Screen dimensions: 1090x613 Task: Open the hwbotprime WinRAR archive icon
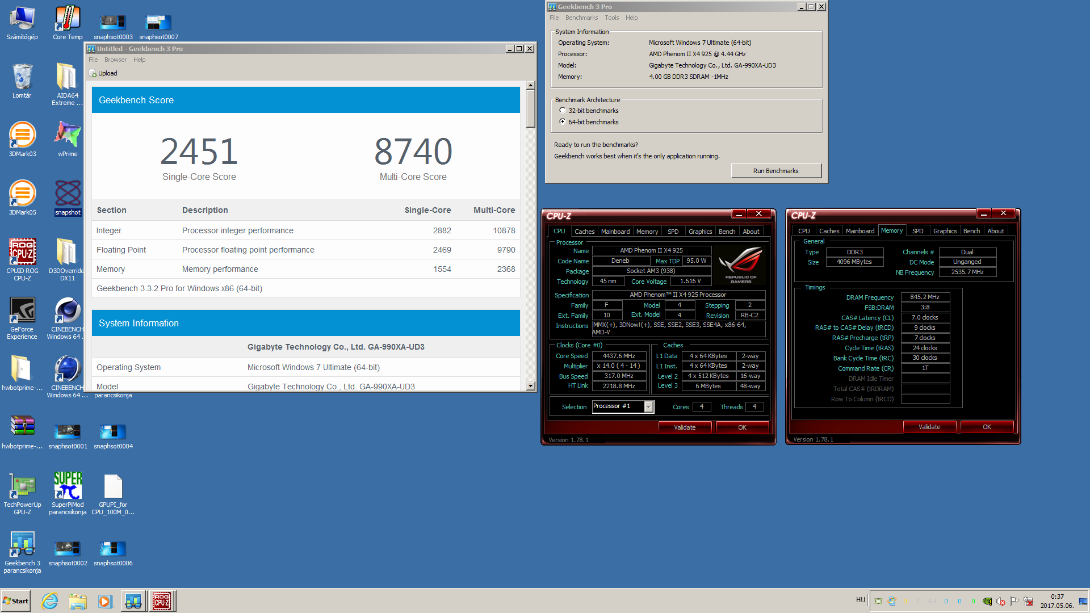[x=22, y=431]
